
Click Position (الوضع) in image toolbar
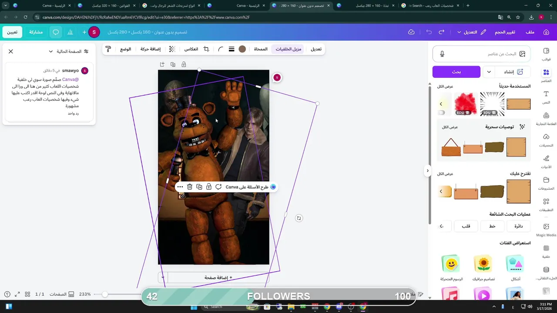click(x=125, y=49)
